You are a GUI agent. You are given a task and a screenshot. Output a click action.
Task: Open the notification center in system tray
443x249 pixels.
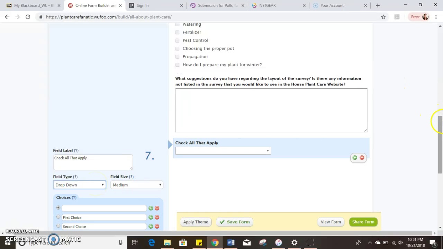433,243
